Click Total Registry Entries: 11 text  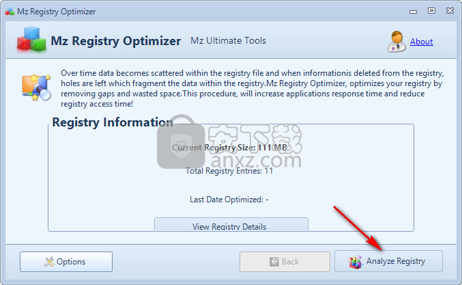point(229,171)
